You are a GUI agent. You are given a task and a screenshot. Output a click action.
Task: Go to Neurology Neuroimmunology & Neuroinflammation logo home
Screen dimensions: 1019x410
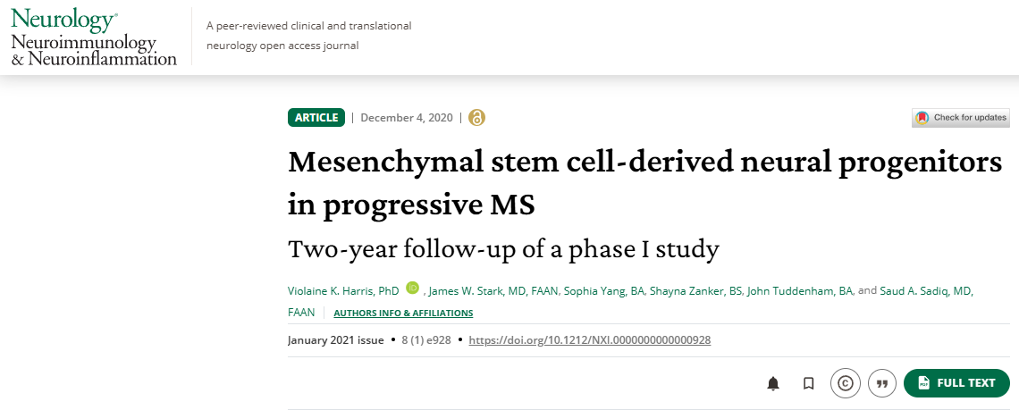pos(94,37)
